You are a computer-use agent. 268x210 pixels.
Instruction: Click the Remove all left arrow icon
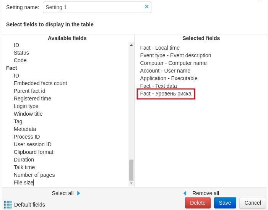[185, 193]
